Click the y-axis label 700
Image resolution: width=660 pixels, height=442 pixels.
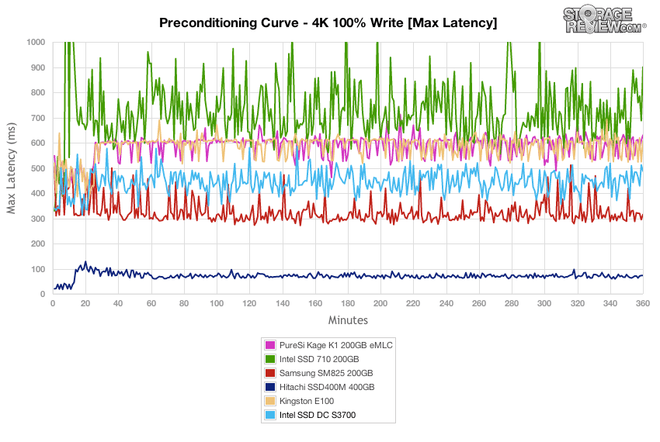tap(38, 118)
